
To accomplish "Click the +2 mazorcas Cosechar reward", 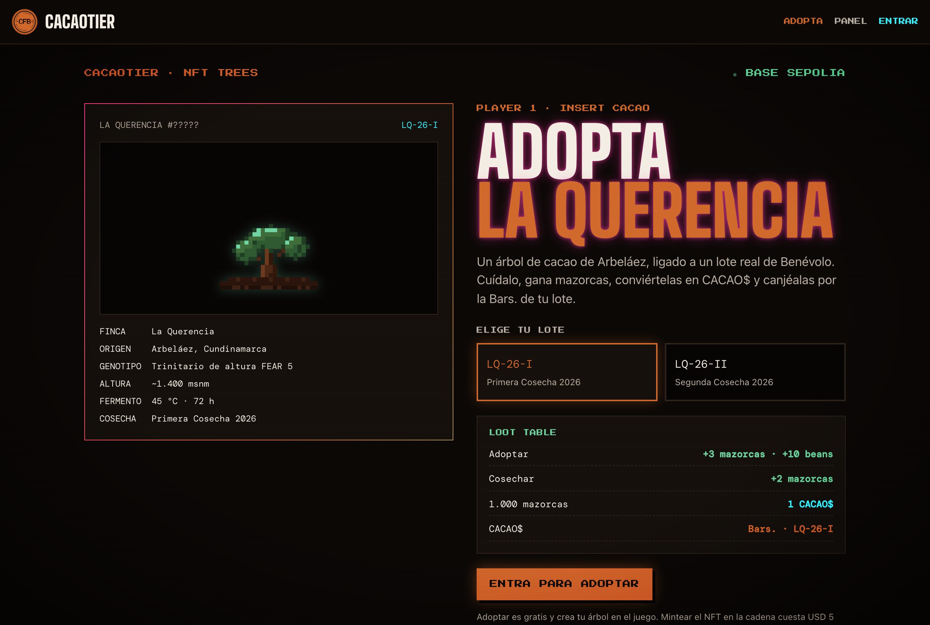I will [802, 479].
